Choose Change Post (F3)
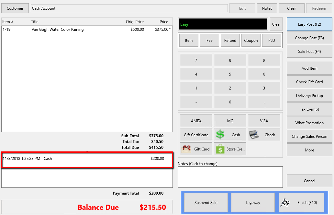The width and height of the screenshot is (334, 215). (309, 38)
